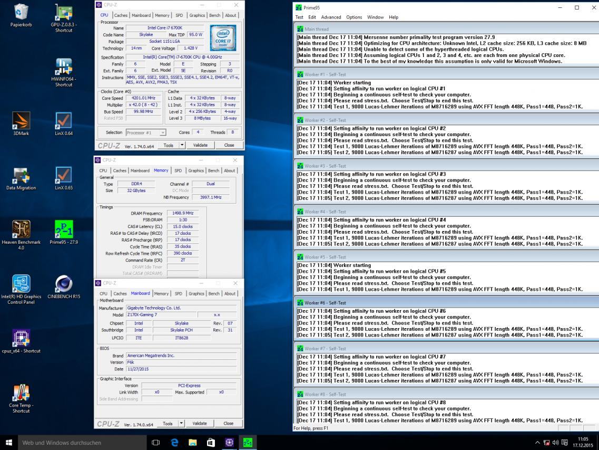
Task: Switch to CPU-Z on the taskbar
Action: 229,442
